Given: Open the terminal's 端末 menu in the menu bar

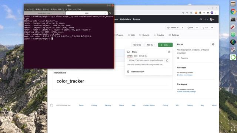Looking at the screenshot, I should point(61,9).
